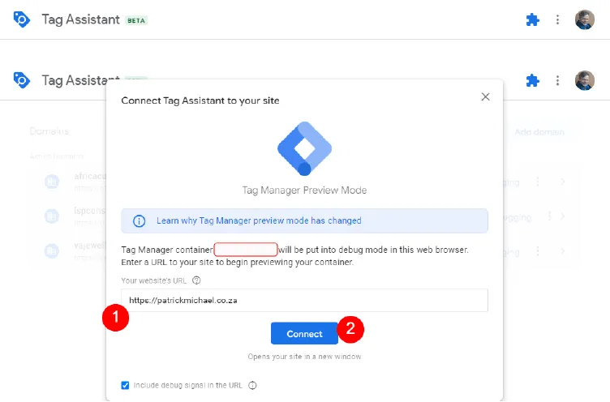
Task: Click info icon next to debug signal option
Action: click(x=252, y=385)
